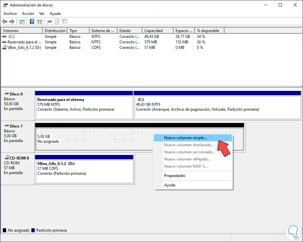Toggle the show/hide console tree icon
This screenshot has height=242, width=303.
(22, 21)
